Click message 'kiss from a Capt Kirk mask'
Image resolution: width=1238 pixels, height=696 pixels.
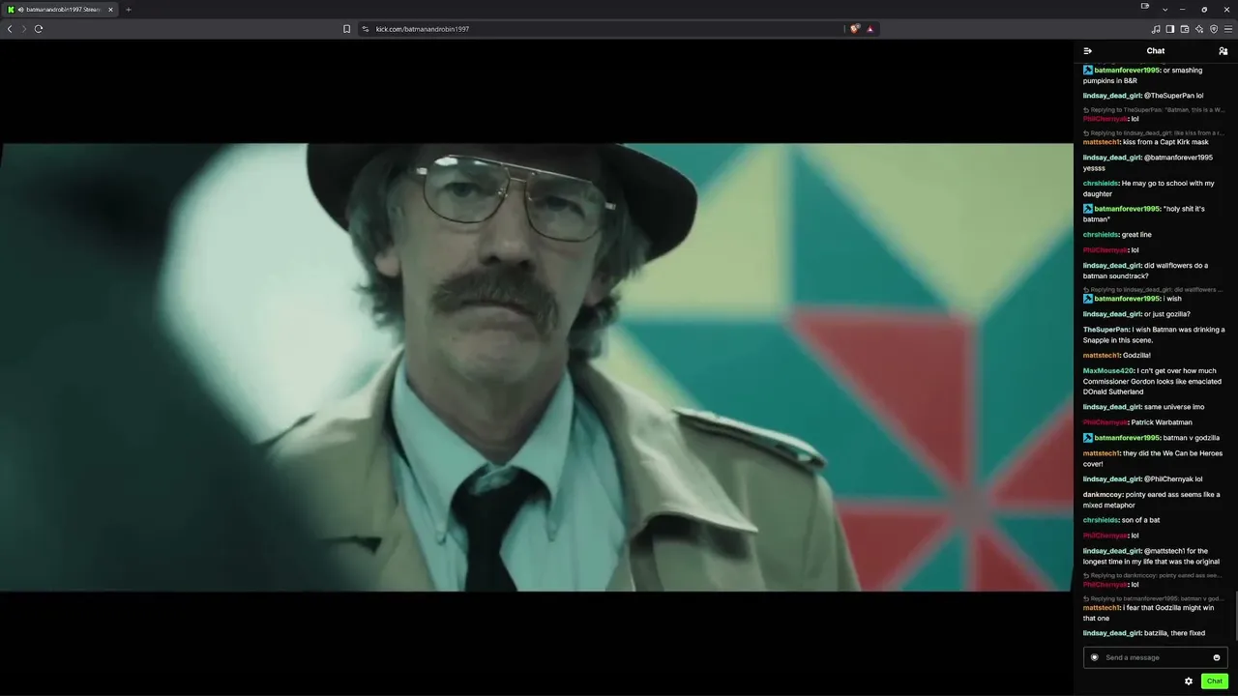coord(1165,142)
